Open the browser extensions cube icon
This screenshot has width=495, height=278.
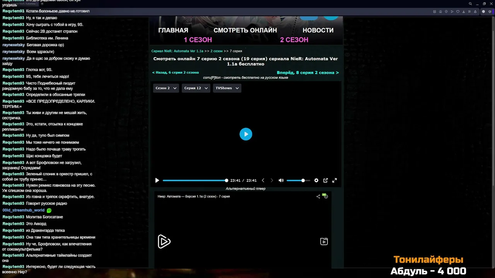[x=490, y=12]
